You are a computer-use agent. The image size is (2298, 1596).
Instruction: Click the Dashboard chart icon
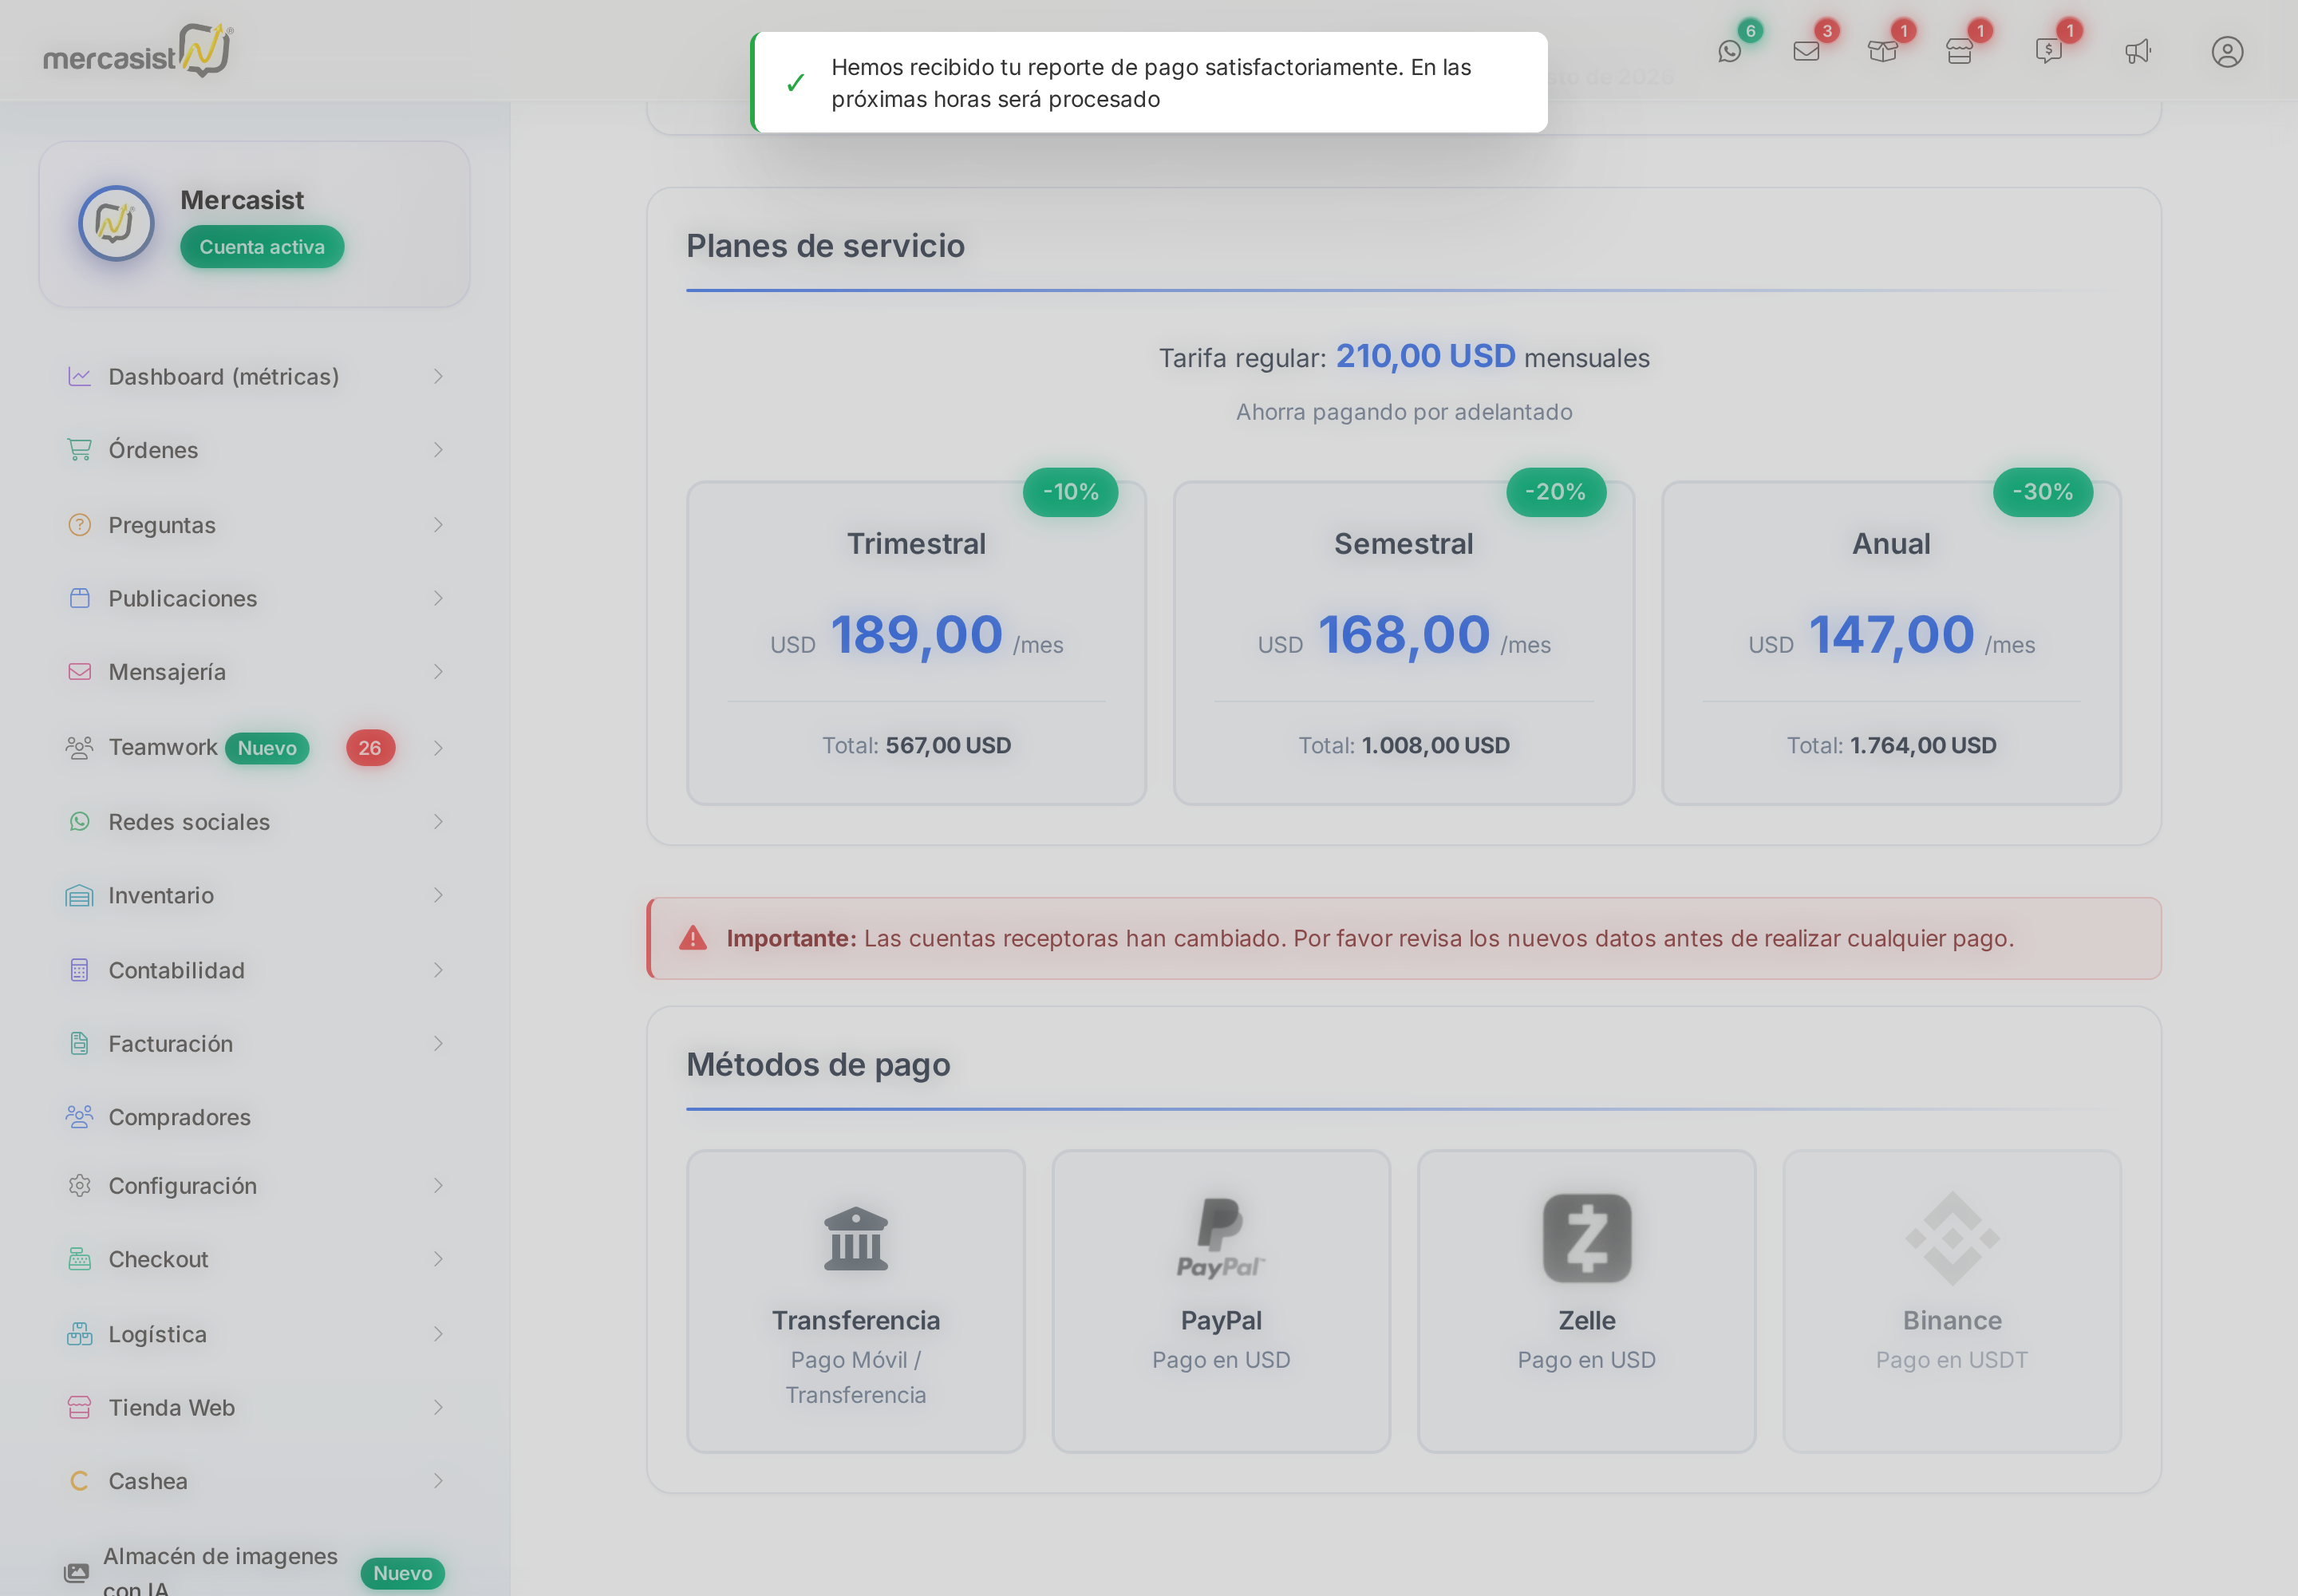point(79,376)
